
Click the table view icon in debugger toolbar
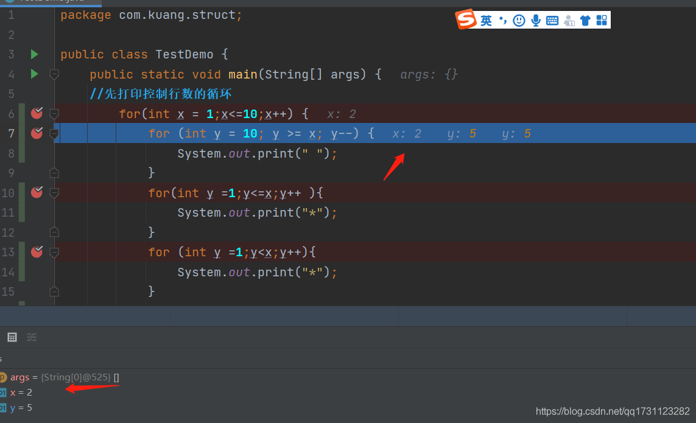pyautogui.click(x=12, y=337)
